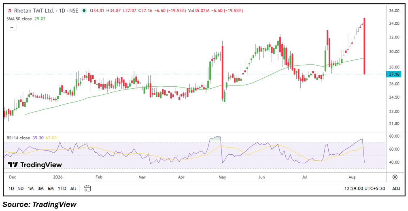Viewport: 408px width, 211px height.
Task: Click the 21.80 price axis label
Action: pos(395,124)
